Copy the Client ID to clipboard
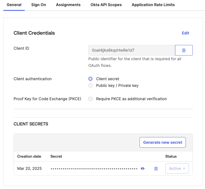 (x=184, y=50)
